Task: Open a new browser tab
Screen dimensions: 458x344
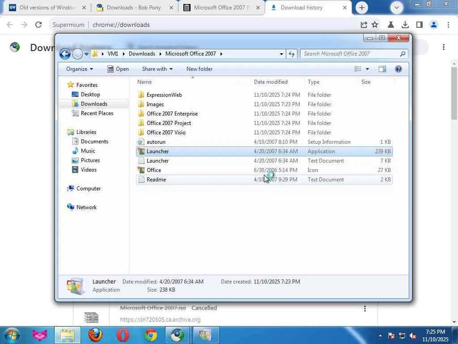Action: (361, 8)
